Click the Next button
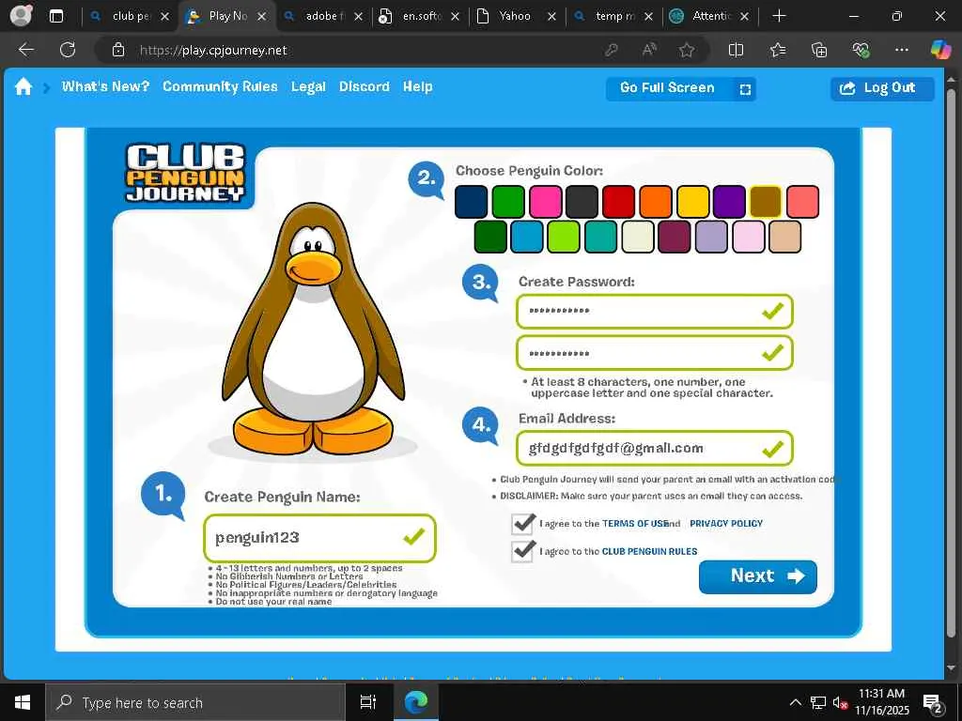This screenshot has width=962, height=721. coord(758,576)
